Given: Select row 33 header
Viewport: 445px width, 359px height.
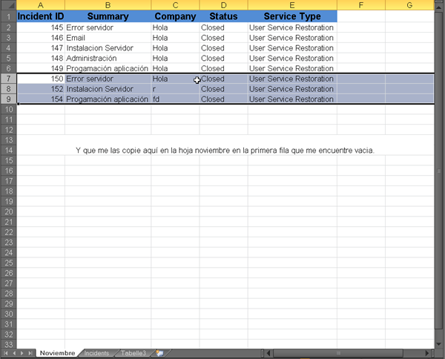Looking at the screenshot, I should tap(8, 344).
